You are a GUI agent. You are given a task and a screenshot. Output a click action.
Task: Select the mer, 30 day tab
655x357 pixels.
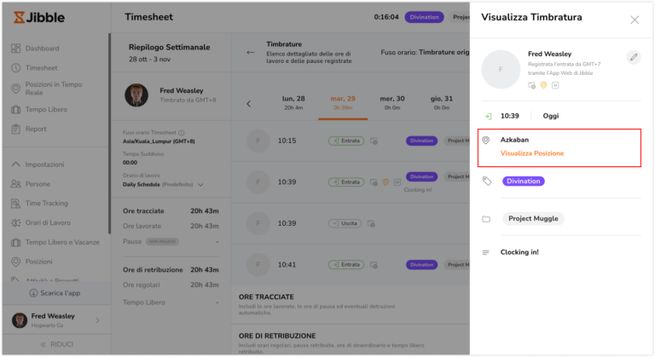(x=391, y=102)
